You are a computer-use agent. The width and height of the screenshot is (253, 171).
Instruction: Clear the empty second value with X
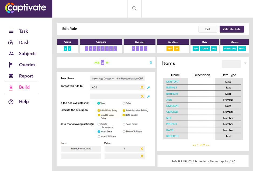[x=142, y=156]
